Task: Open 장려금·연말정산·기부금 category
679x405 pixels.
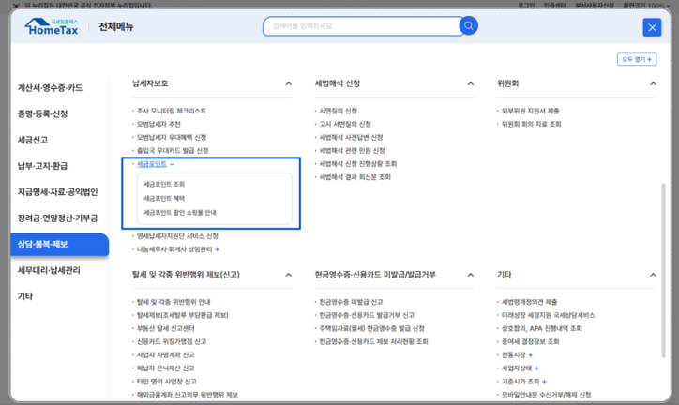Action: coord(57,217)
